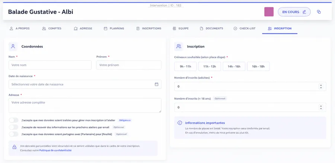This screenshot has height=163, width=335.
Task: Focus the Prénom input field
Action: 129,65
